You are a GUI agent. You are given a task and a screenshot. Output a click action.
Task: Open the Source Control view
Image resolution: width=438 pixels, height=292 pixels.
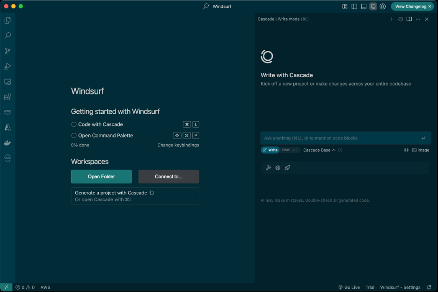click(x=7, y=51)
